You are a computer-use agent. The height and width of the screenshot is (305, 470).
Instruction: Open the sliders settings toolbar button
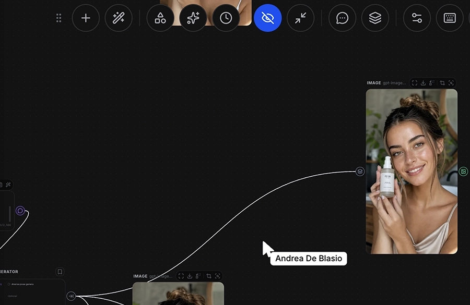(x=417, y=18)
